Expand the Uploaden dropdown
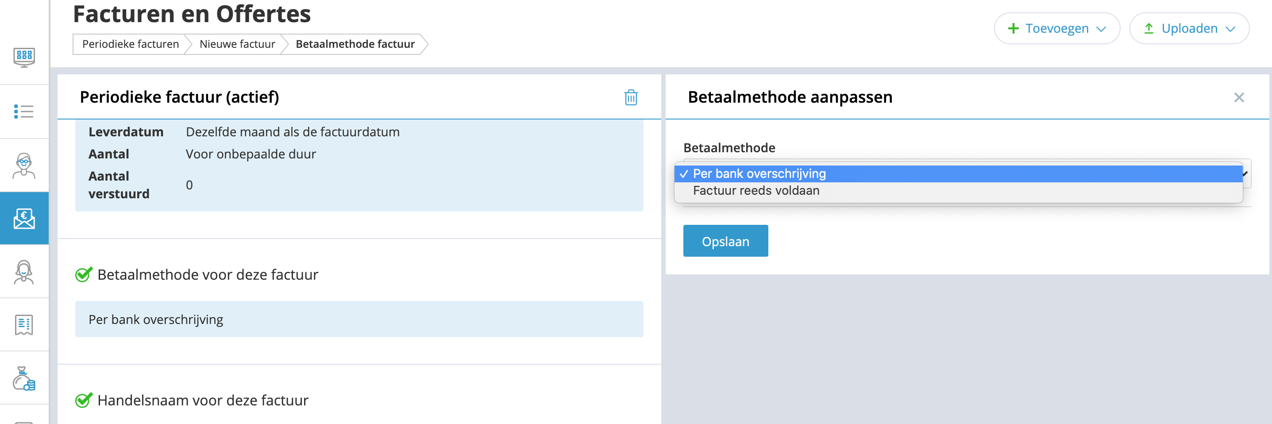Image resolution: width=1272 pixels, height=424 pixels. (x=1189, y=29)
